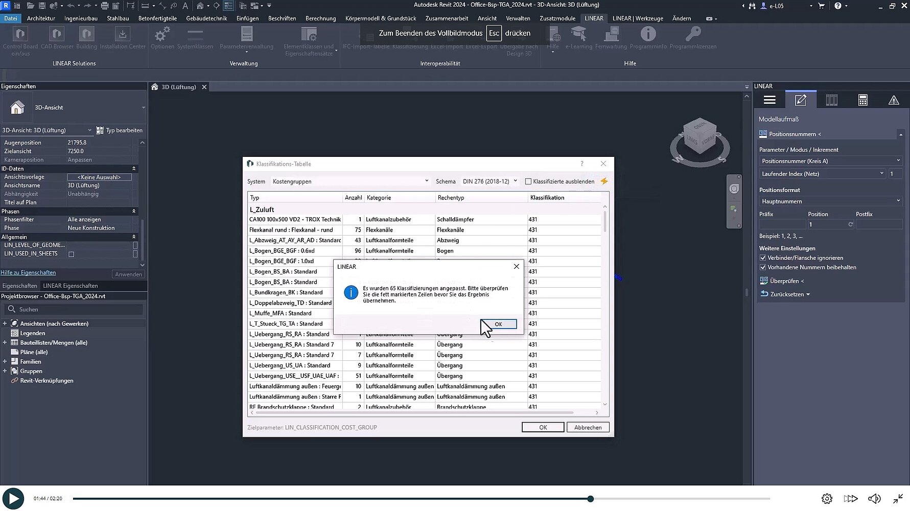The image size is (910, 511).
Task: Click OK in Klassifikations-Tabelle dialog
Action: pos(543,427)
